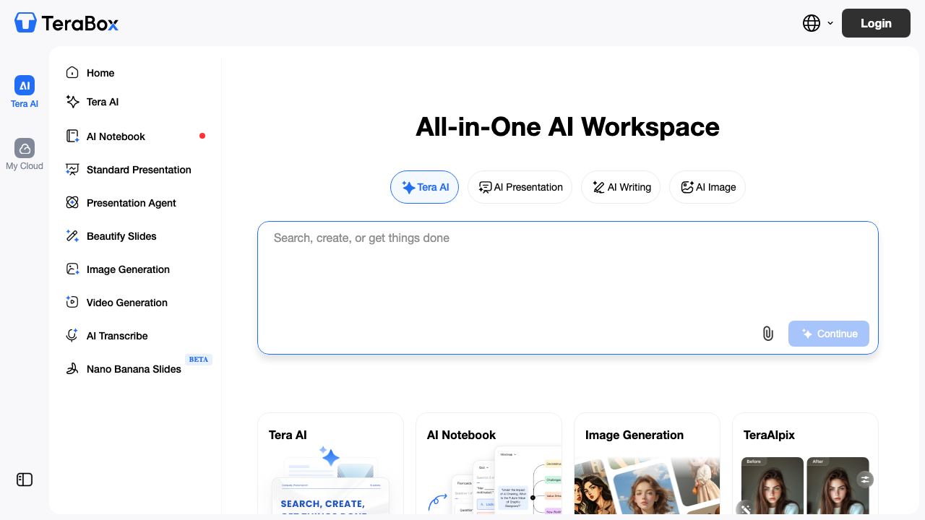Click the Beautify Slides wand icon
The image size is (925, 520).
click(72, 235)
